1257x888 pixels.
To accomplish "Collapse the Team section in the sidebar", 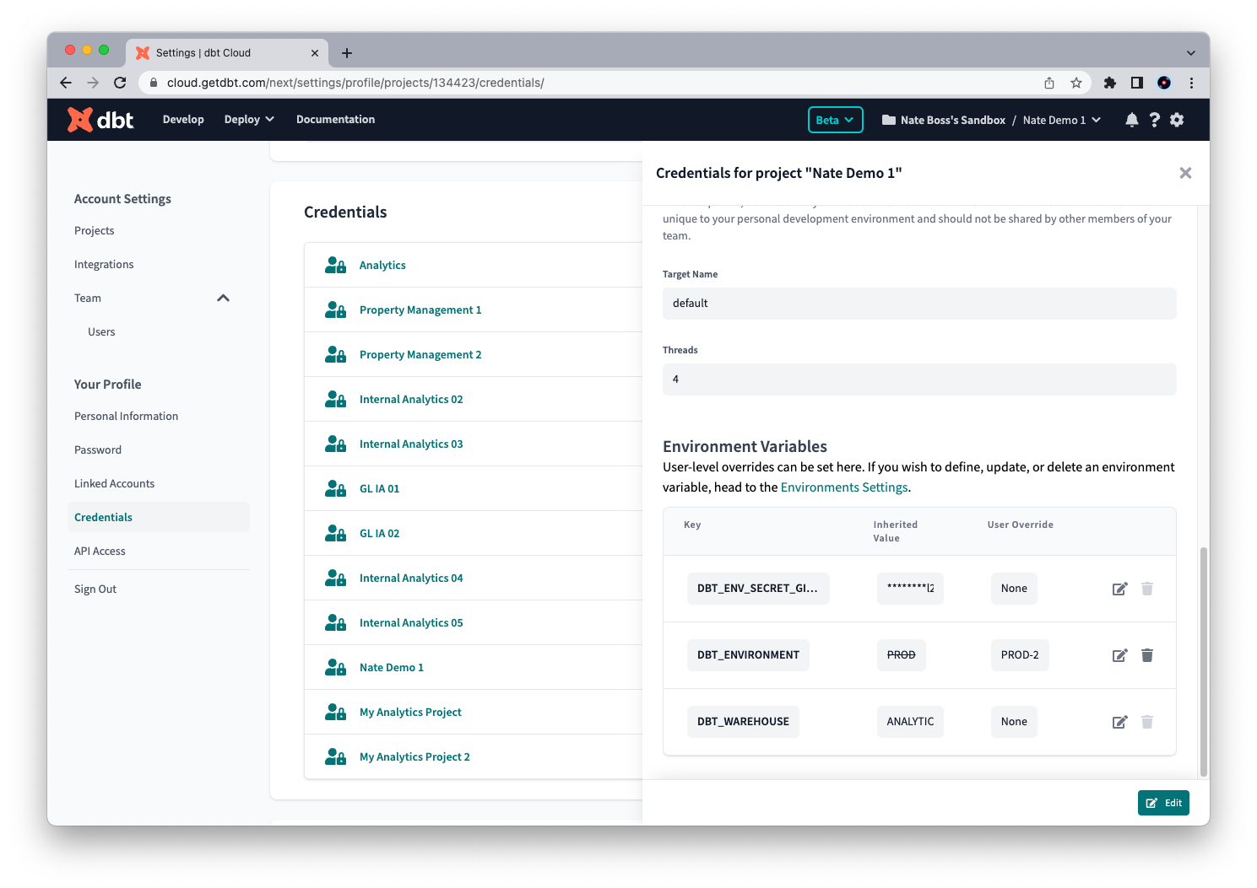I will coord(223,298).
